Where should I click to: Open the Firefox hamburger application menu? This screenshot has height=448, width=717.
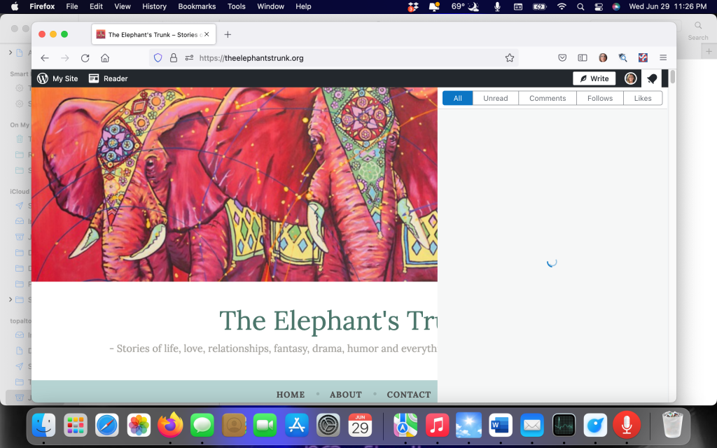662,58
